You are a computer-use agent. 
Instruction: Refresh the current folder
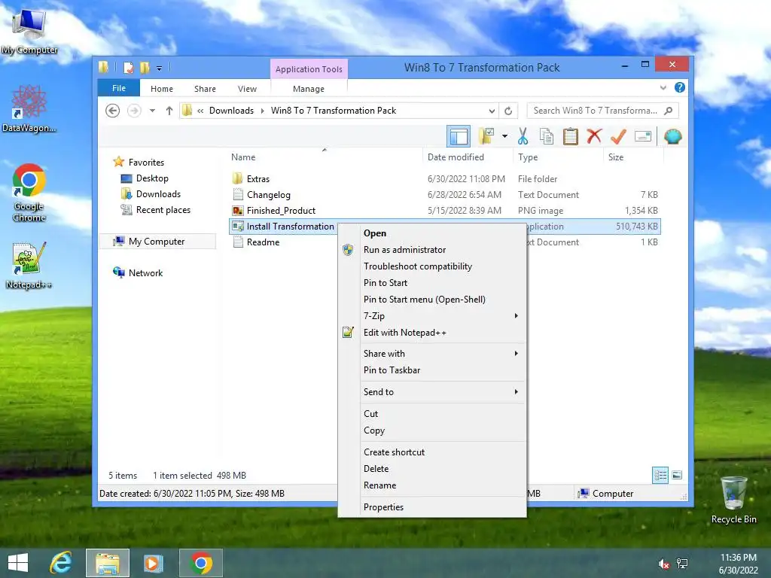click(x=508, y=111)
